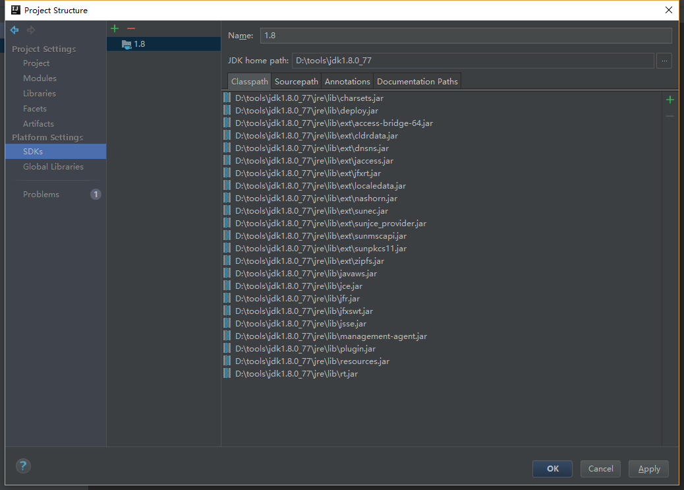Switch to the Documentation Paths tab

417,81
